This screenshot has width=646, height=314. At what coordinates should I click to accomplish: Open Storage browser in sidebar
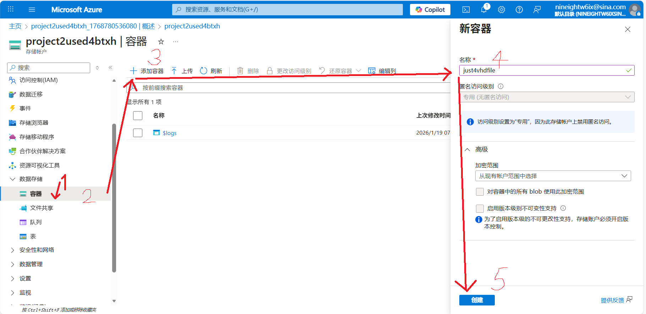point(34,123)
